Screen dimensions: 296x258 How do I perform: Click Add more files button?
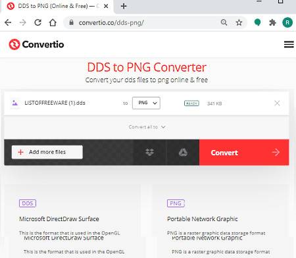[47, 152]
